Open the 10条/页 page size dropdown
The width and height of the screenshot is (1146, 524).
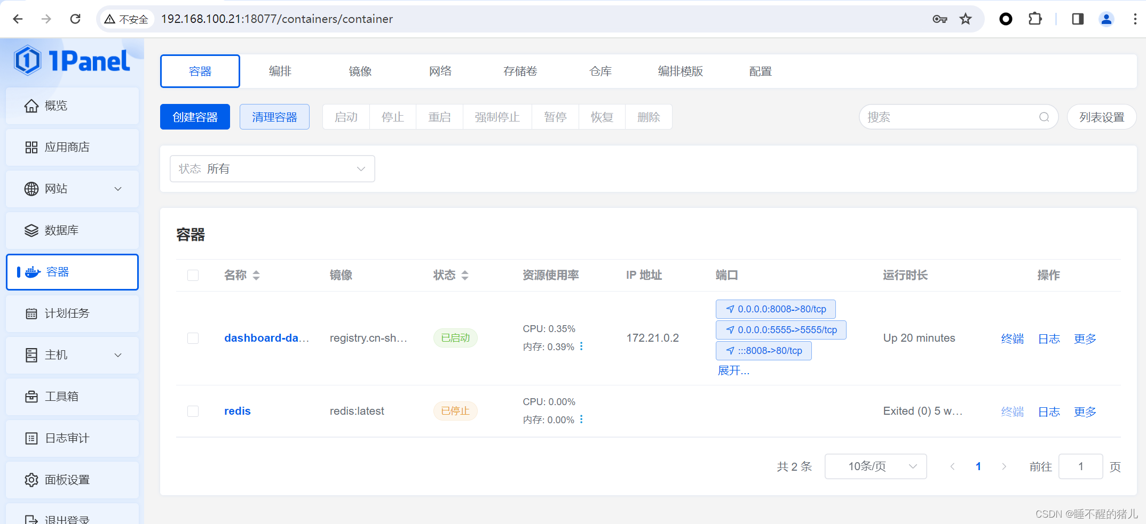(875, 466)
